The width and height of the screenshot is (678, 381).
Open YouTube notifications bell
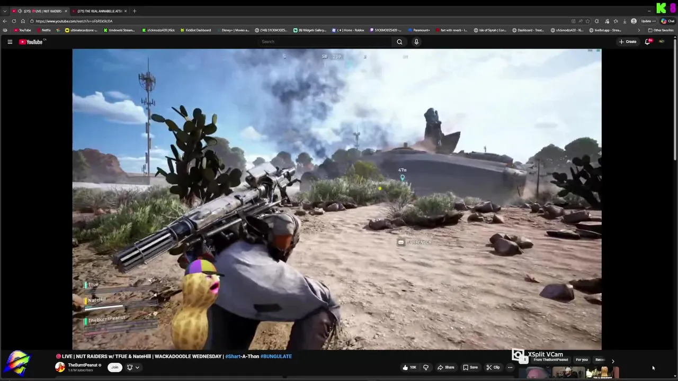click(x=647, y=42)
